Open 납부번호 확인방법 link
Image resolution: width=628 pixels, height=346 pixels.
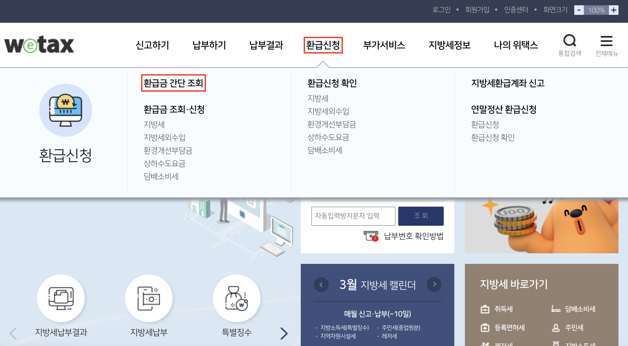click(x=414, y=236)
